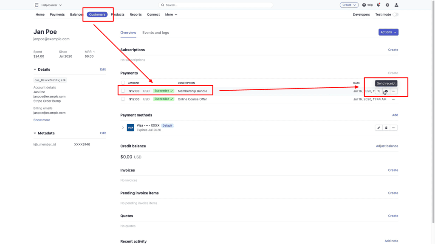Screen dimensions: 435x244
Task: Click the customer ID cus_Hevvx24G1lkjaIk
Action: (x=50, y=80)
